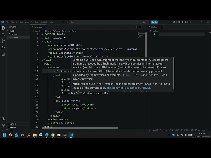Click the preview icon beside split editor

pyautogui.click(x=136, y=27)
